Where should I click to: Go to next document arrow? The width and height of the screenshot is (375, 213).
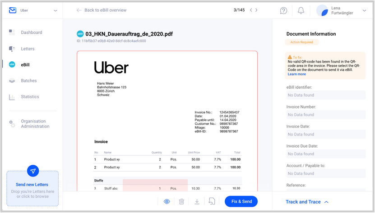[256, 10]
